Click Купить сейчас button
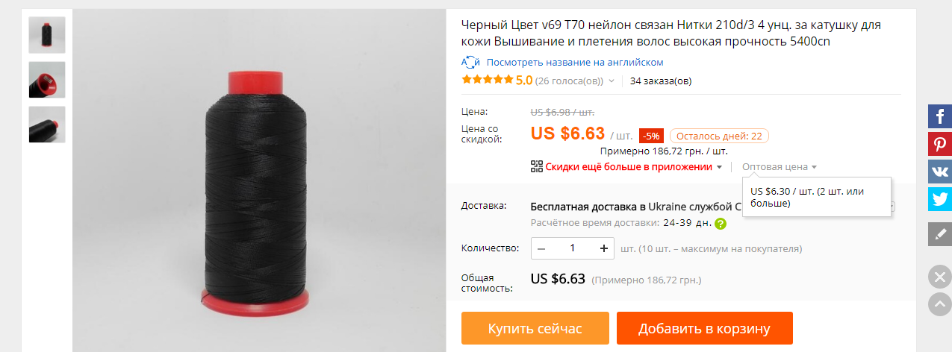 coord(535,328)
